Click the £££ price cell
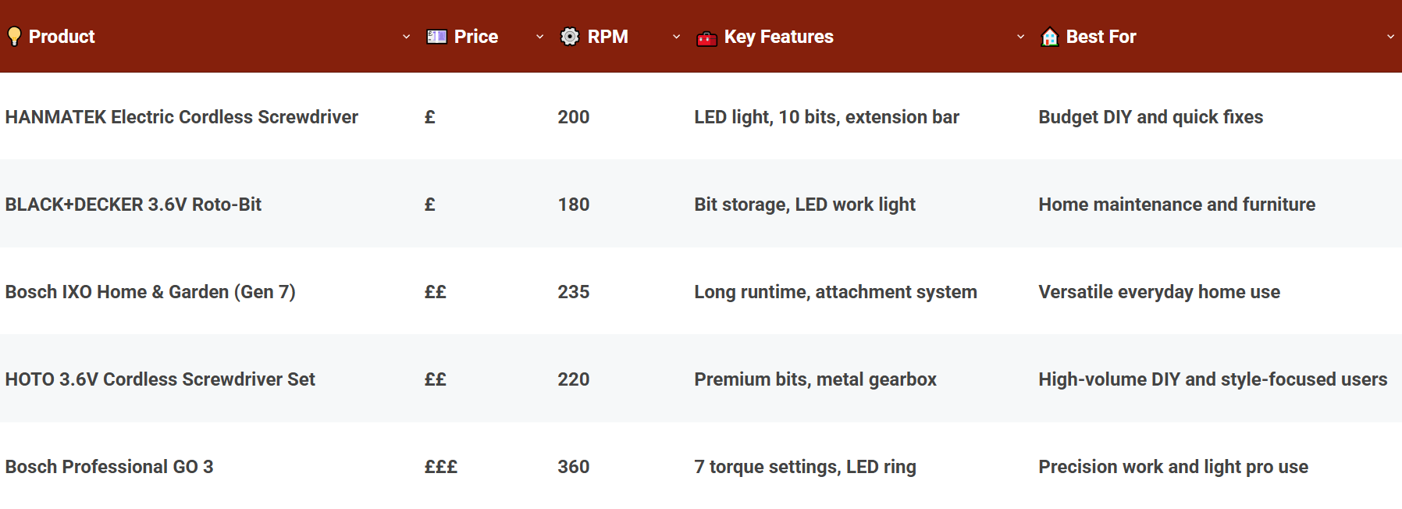This screenshot has width=1402, height=509. click(x=440, y=467)
